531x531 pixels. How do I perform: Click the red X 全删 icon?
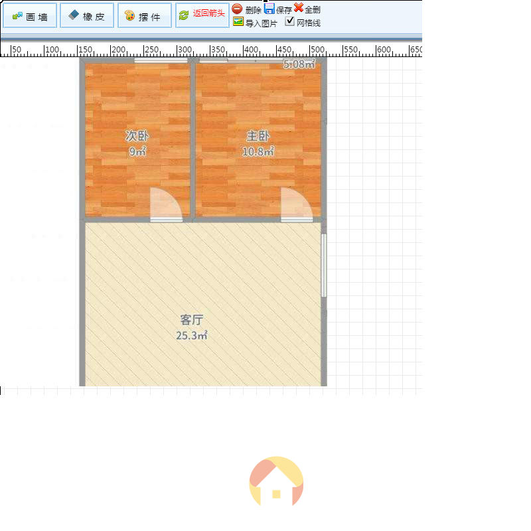[298, 7]
